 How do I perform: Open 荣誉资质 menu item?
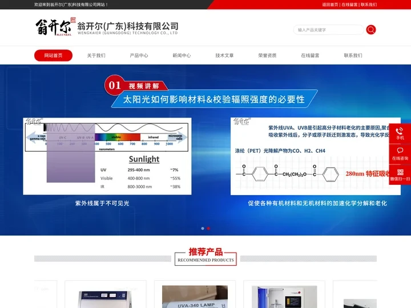coord(267,55)
